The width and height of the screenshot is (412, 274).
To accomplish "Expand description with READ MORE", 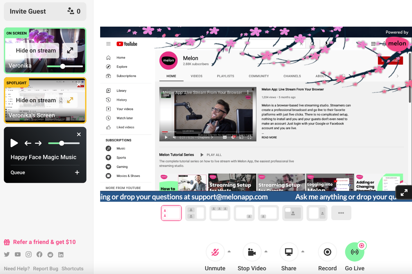I will (x=269, y=138).
